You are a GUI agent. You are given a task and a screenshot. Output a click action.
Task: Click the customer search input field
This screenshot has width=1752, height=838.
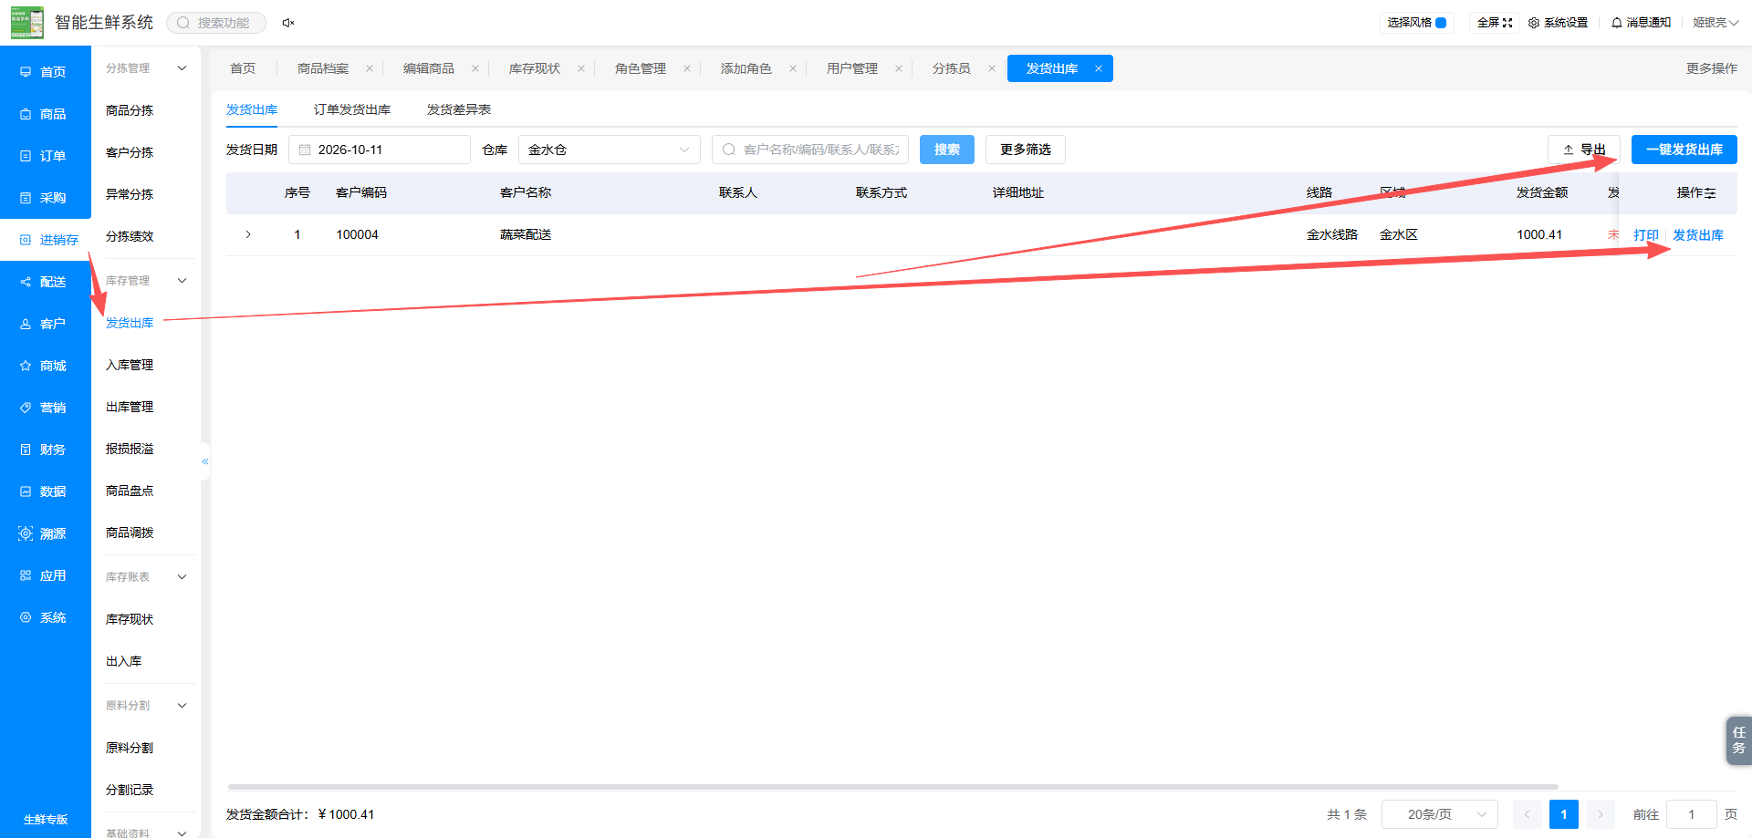coord(810,150)
